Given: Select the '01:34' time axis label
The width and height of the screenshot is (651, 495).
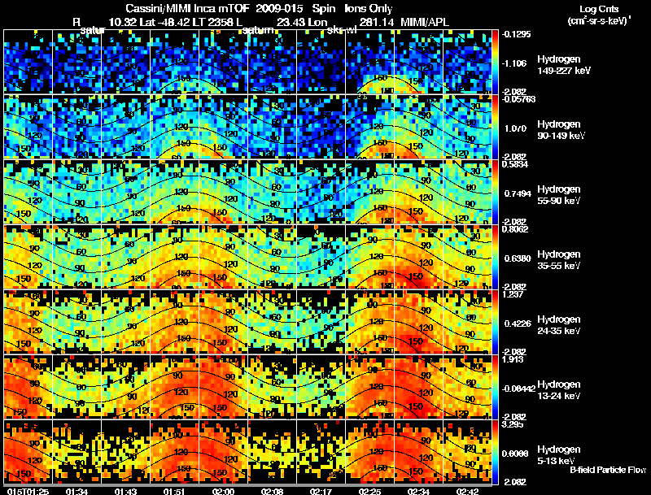Looking at the screenshot, I should (76, 491).
